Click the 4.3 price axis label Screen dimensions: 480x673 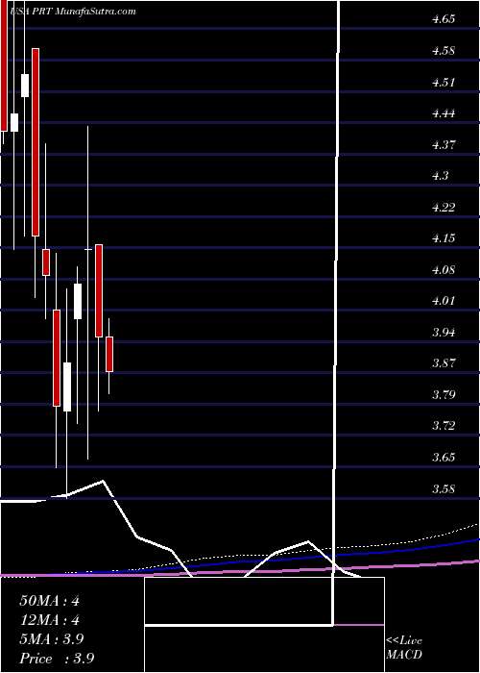coord(441,176)
